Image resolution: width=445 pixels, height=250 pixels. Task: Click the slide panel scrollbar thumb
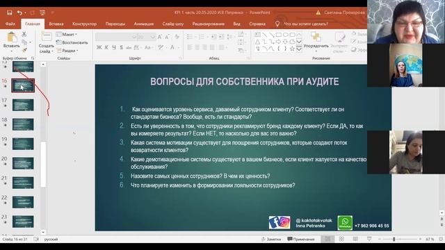click(x=43, y=165)
